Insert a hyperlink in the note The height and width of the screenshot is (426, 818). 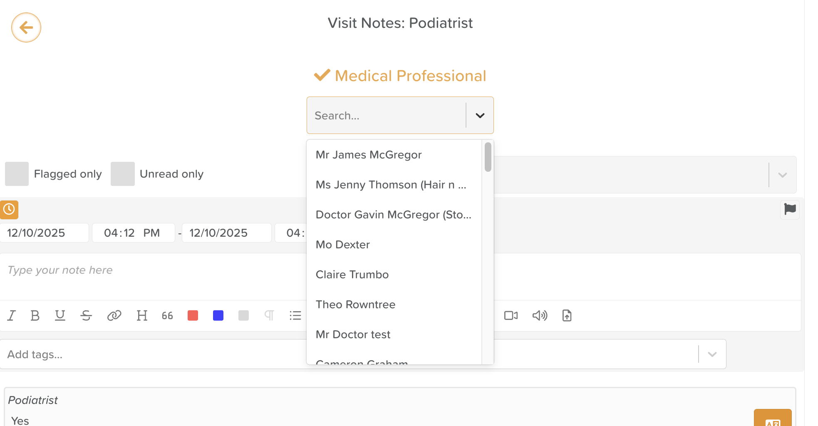coord(114,316)
